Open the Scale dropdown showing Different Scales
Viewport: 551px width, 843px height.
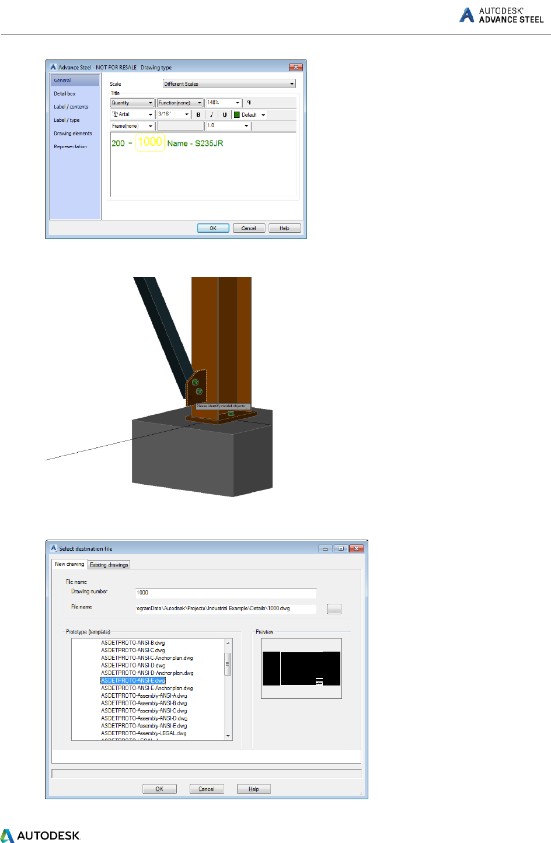point(229,84)
